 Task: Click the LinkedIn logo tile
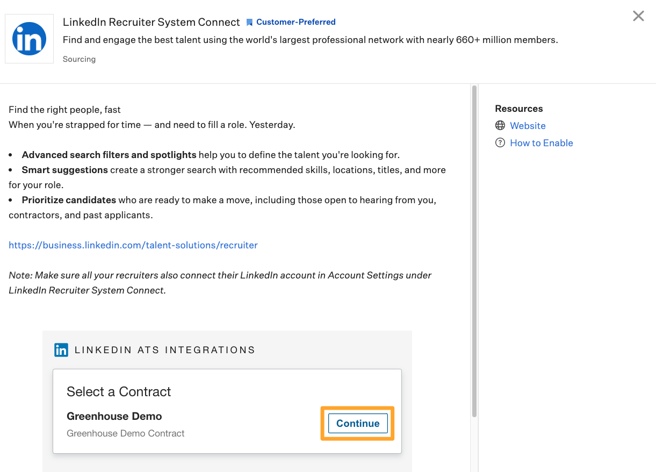click(29, 39)
